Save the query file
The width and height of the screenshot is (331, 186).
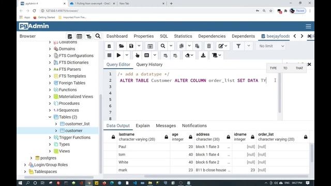[x=131, y=46]
